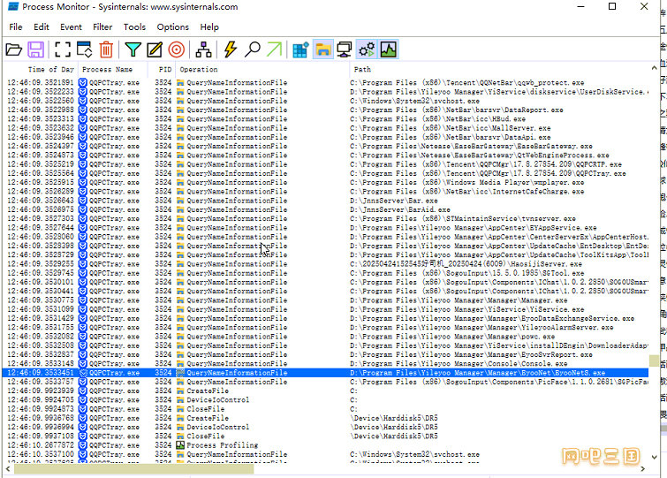This screenshot has width=667, height=478.
Task: Open a saved log with the Open icon
Action: point(13,49)
